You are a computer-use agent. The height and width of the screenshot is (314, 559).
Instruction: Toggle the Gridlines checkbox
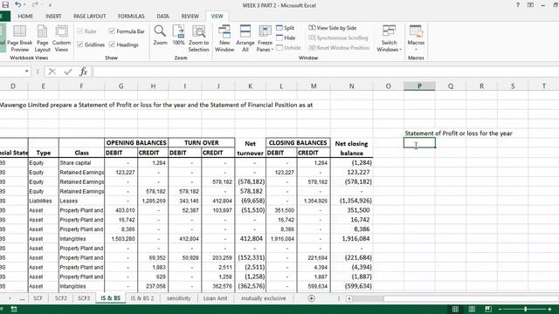[x=79, y=44]
